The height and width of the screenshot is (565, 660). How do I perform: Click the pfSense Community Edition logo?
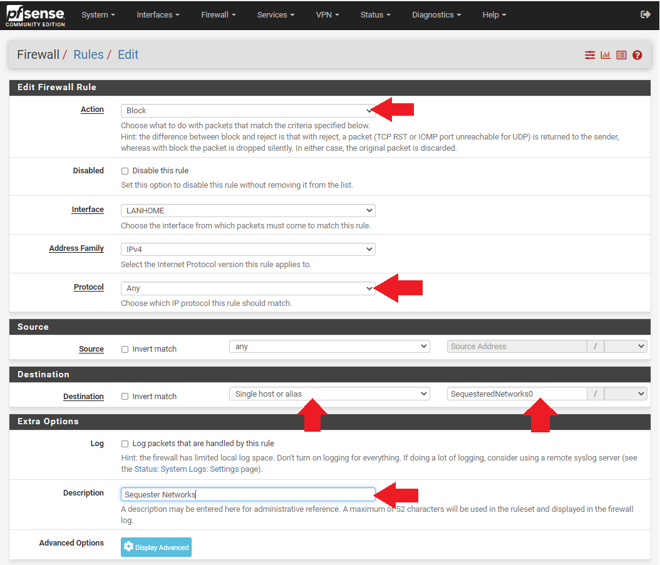pos(35,16)
